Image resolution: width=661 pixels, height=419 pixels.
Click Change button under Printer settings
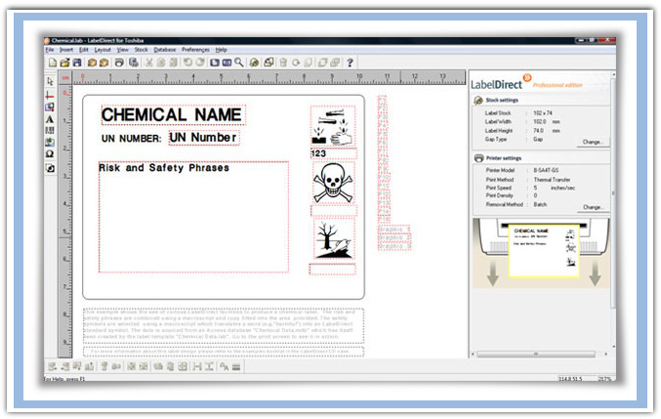click(594, 207)
